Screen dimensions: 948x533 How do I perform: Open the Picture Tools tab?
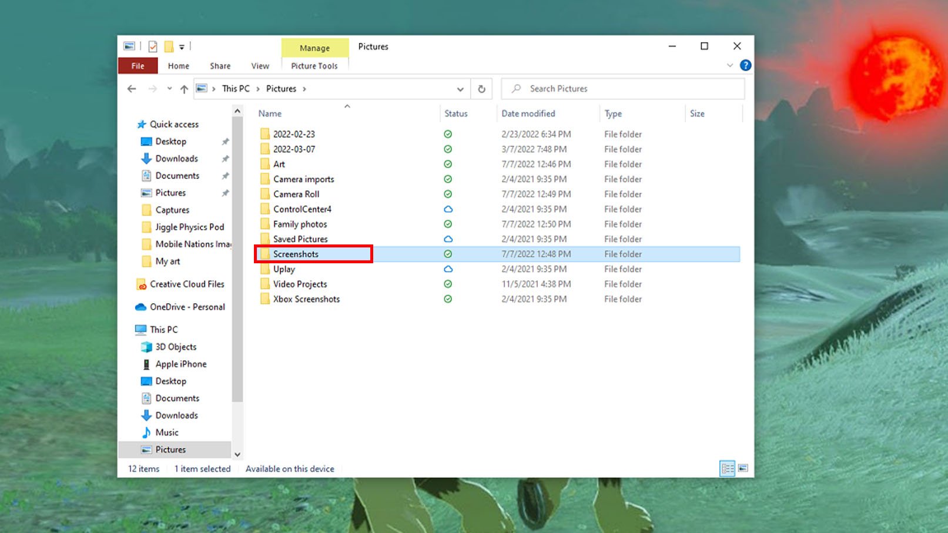tap(314, 66)
